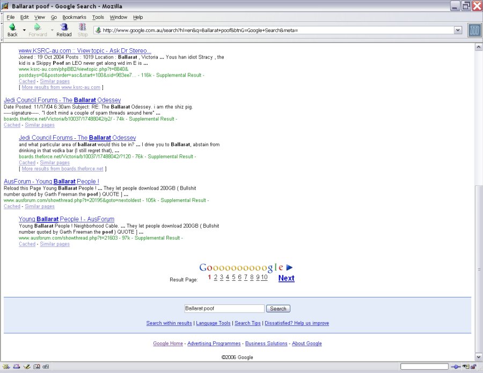Viewport: 483px width, 373px height.
Task: Go to result page 10
Action: coord(264,278)
